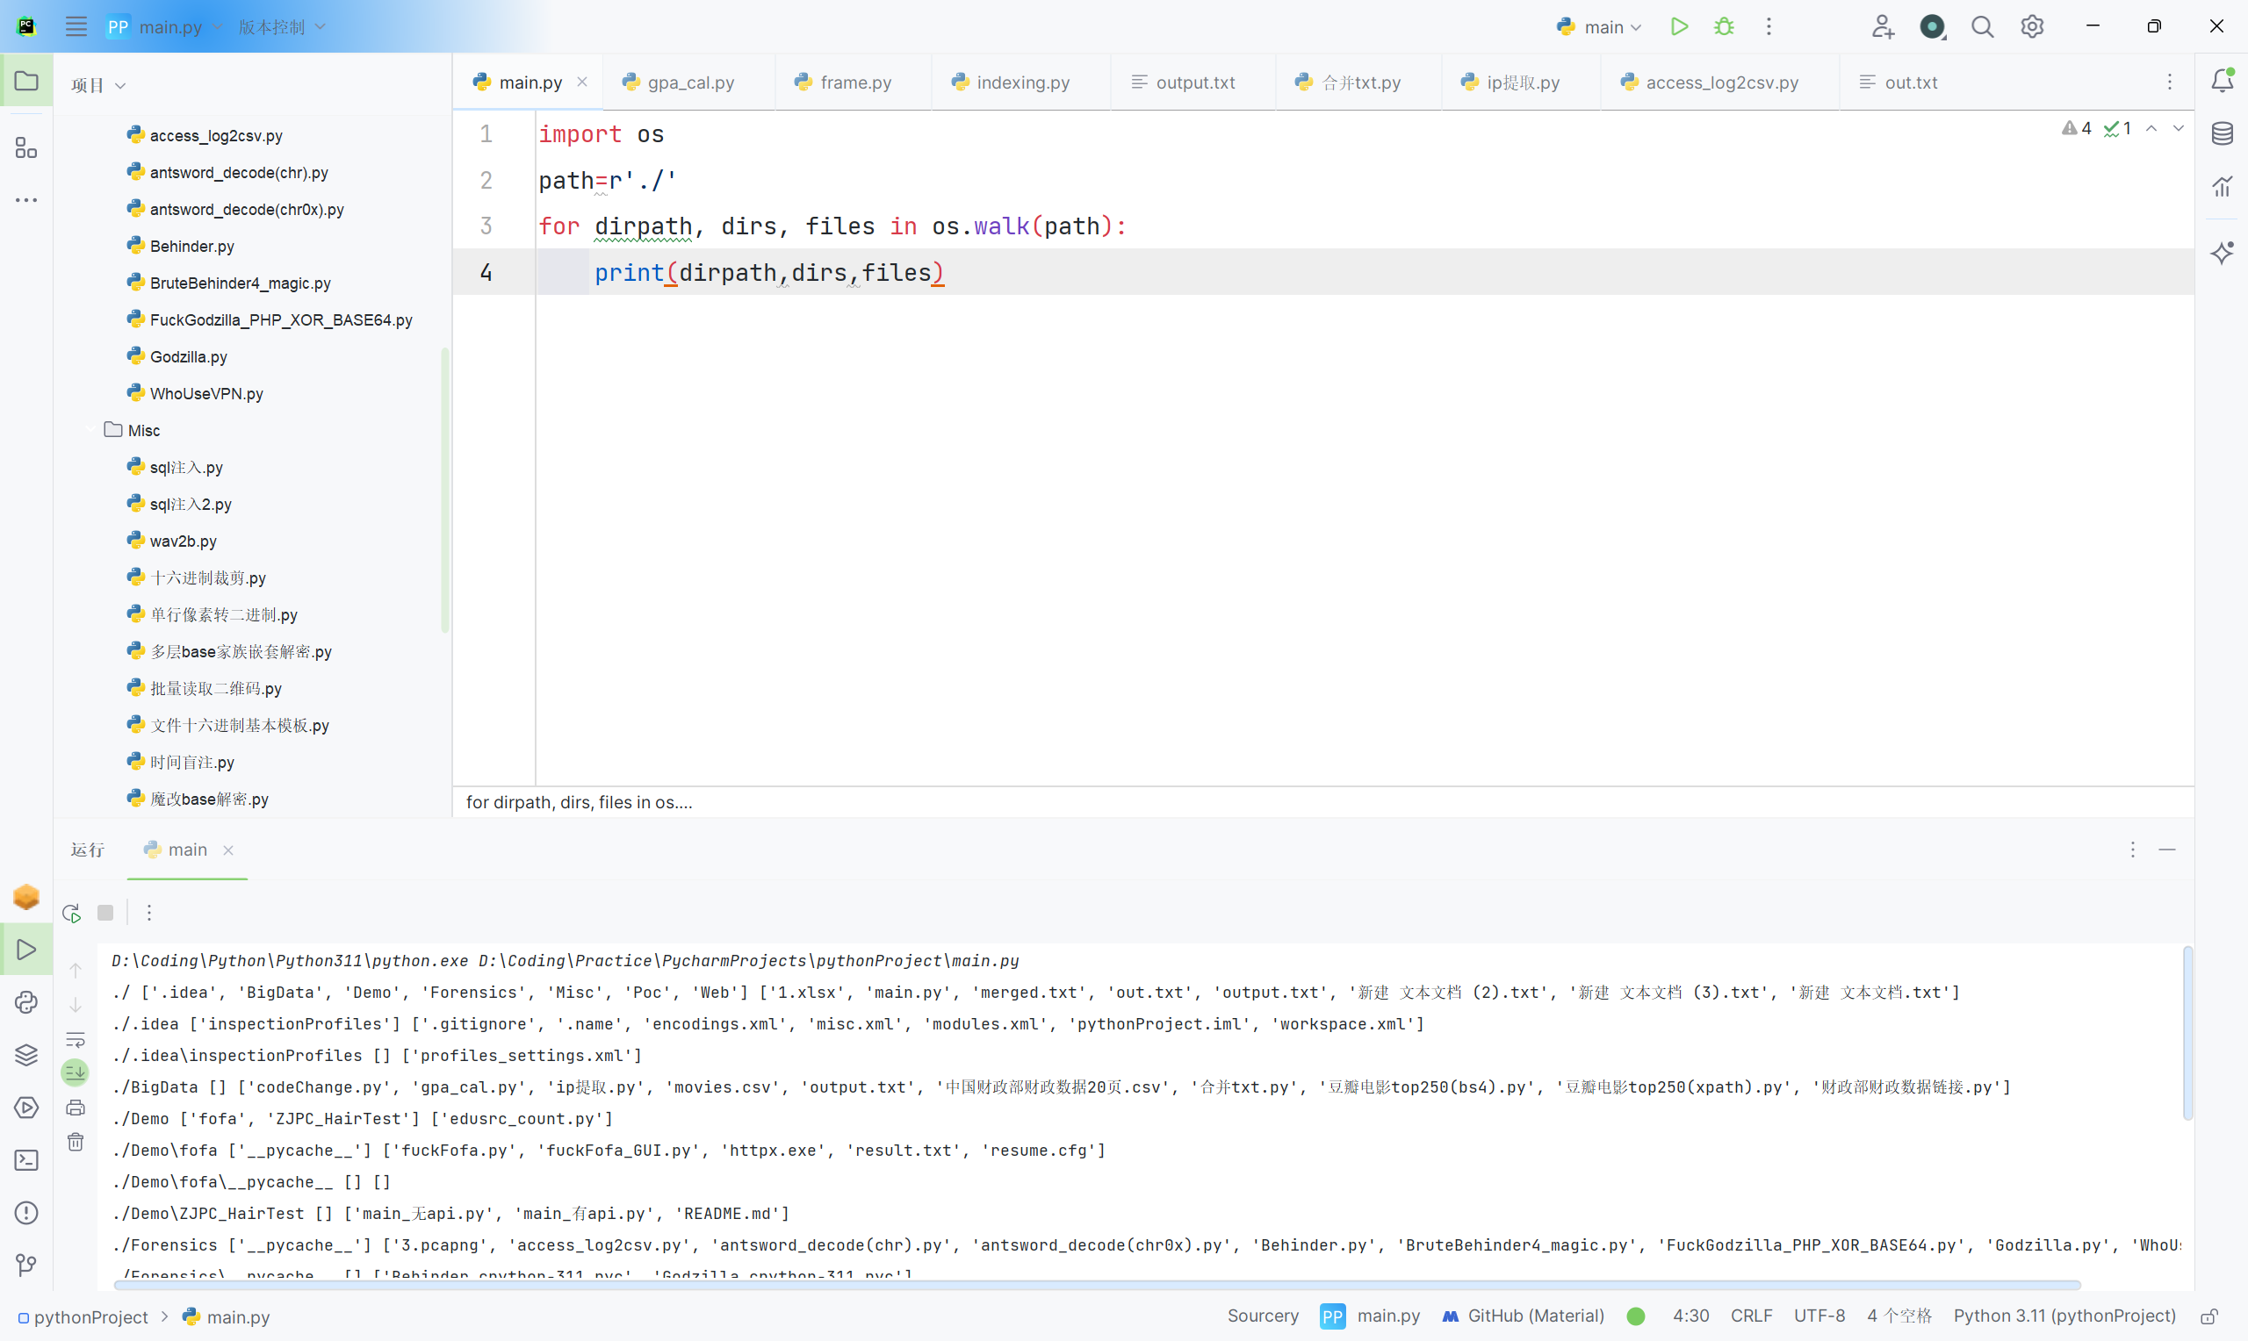Screen dimensions: 2248x1341
Task: Click the UTF-8 encoding widget
Action: 1819,1316
